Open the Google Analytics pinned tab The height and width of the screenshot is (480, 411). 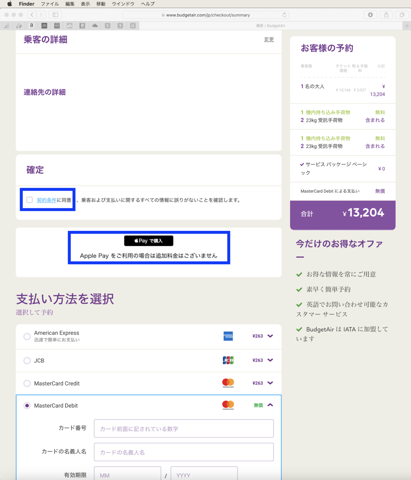(6, 26)
